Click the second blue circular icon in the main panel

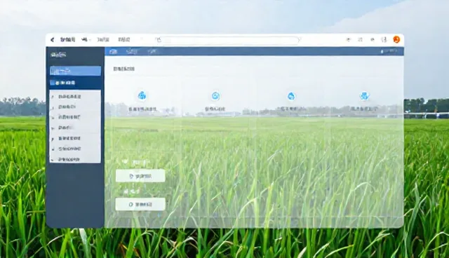[215, 96]
